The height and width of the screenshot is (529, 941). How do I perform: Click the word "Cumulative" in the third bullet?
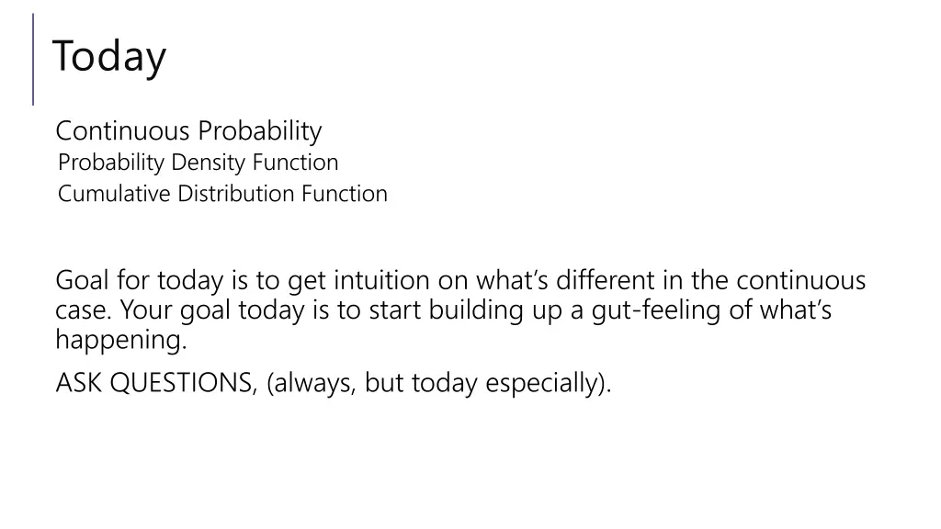pyautogui.click(x=114, y=194)
